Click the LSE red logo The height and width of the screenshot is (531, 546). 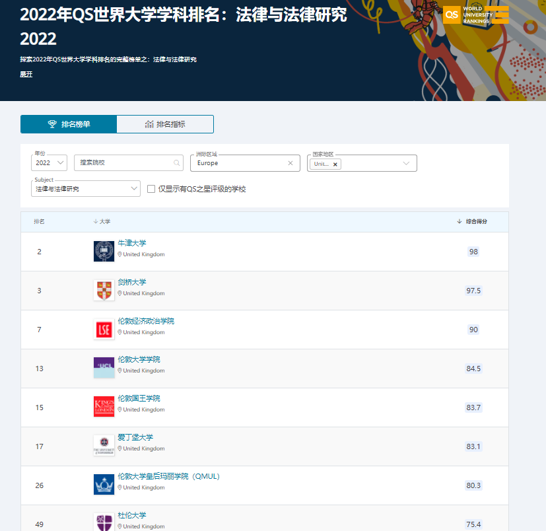click(x=104, y=330)
